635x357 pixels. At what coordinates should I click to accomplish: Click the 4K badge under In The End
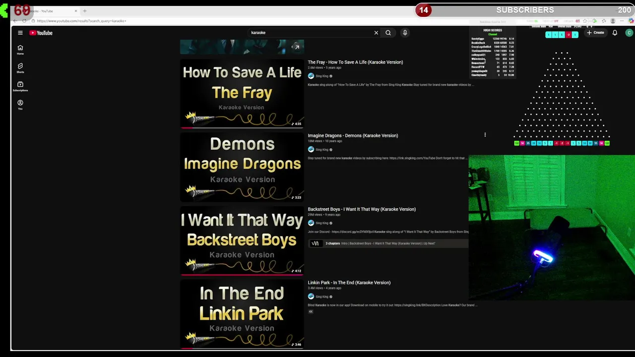[311, 311]
